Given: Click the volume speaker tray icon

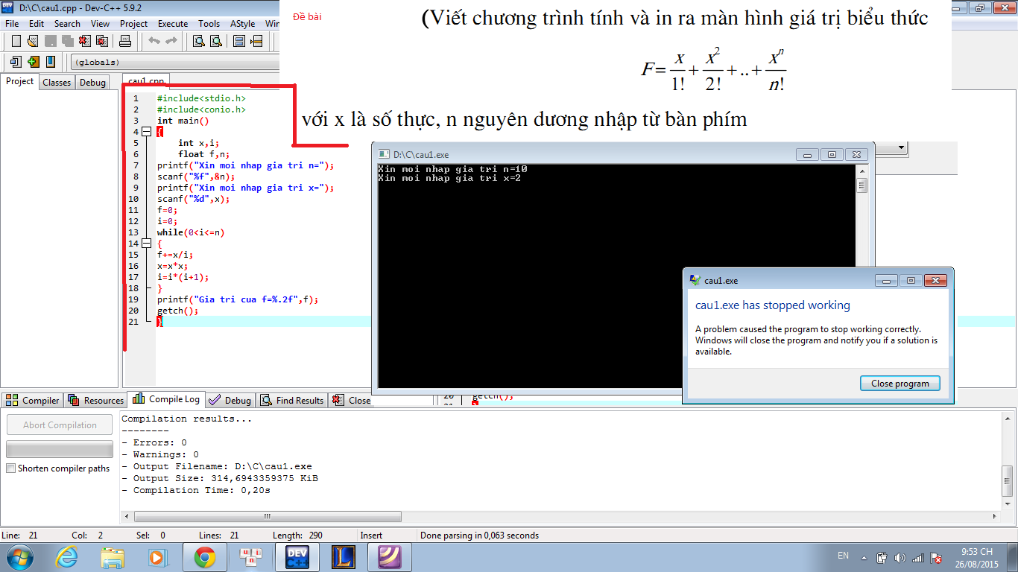Looking at the screenshot, I should pos(900,557).
